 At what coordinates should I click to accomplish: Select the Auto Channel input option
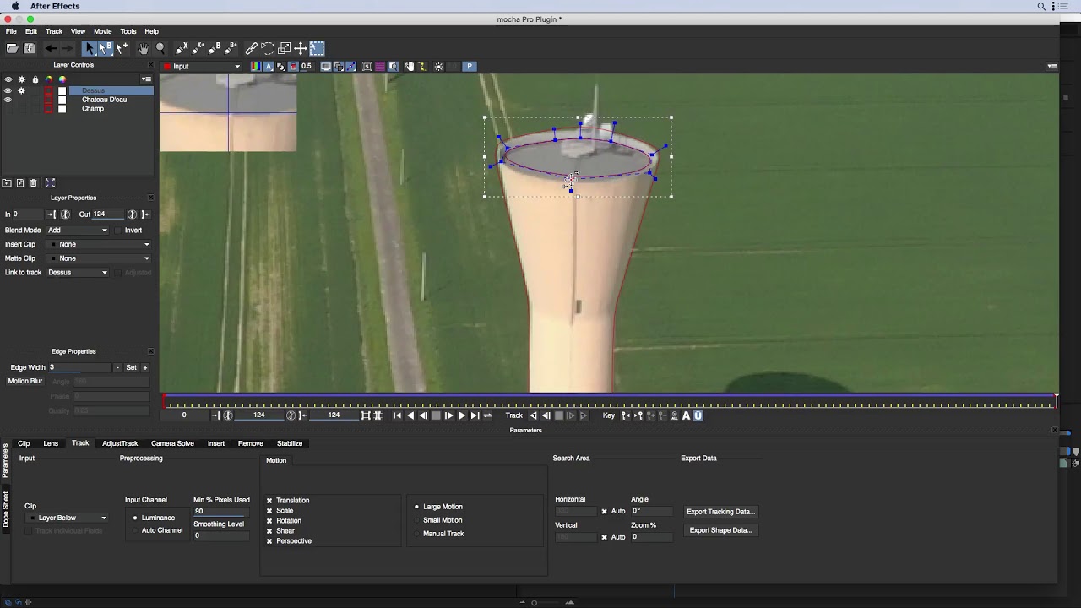(135, 530)
